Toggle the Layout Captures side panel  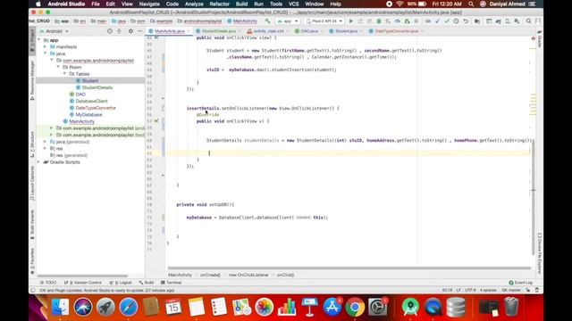(x=32, y=184)
